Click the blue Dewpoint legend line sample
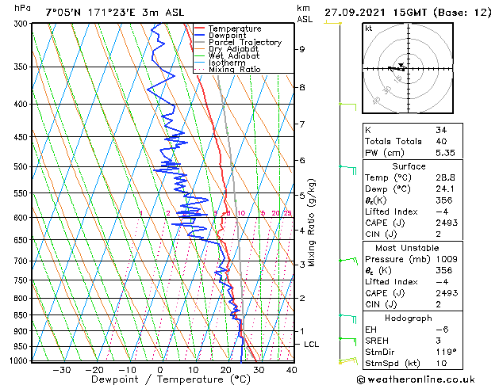Image resolution: width=499 pixels, height=385 pixels. [x=199, y=36]
